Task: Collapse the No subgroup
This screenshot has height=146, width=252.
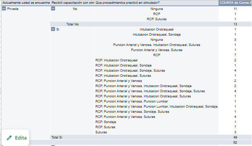Action: (x=53, y=9)
